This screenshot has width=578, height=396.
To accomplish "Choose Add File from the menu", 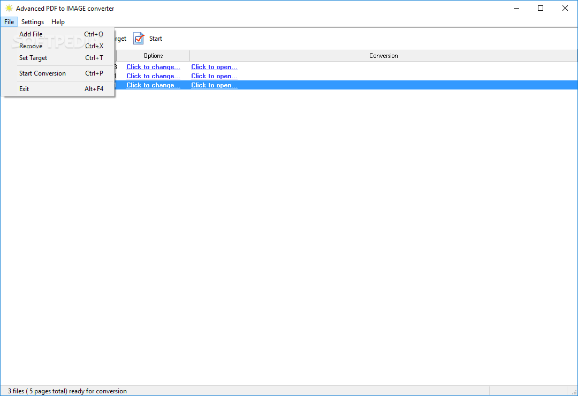I will (58, 34).
